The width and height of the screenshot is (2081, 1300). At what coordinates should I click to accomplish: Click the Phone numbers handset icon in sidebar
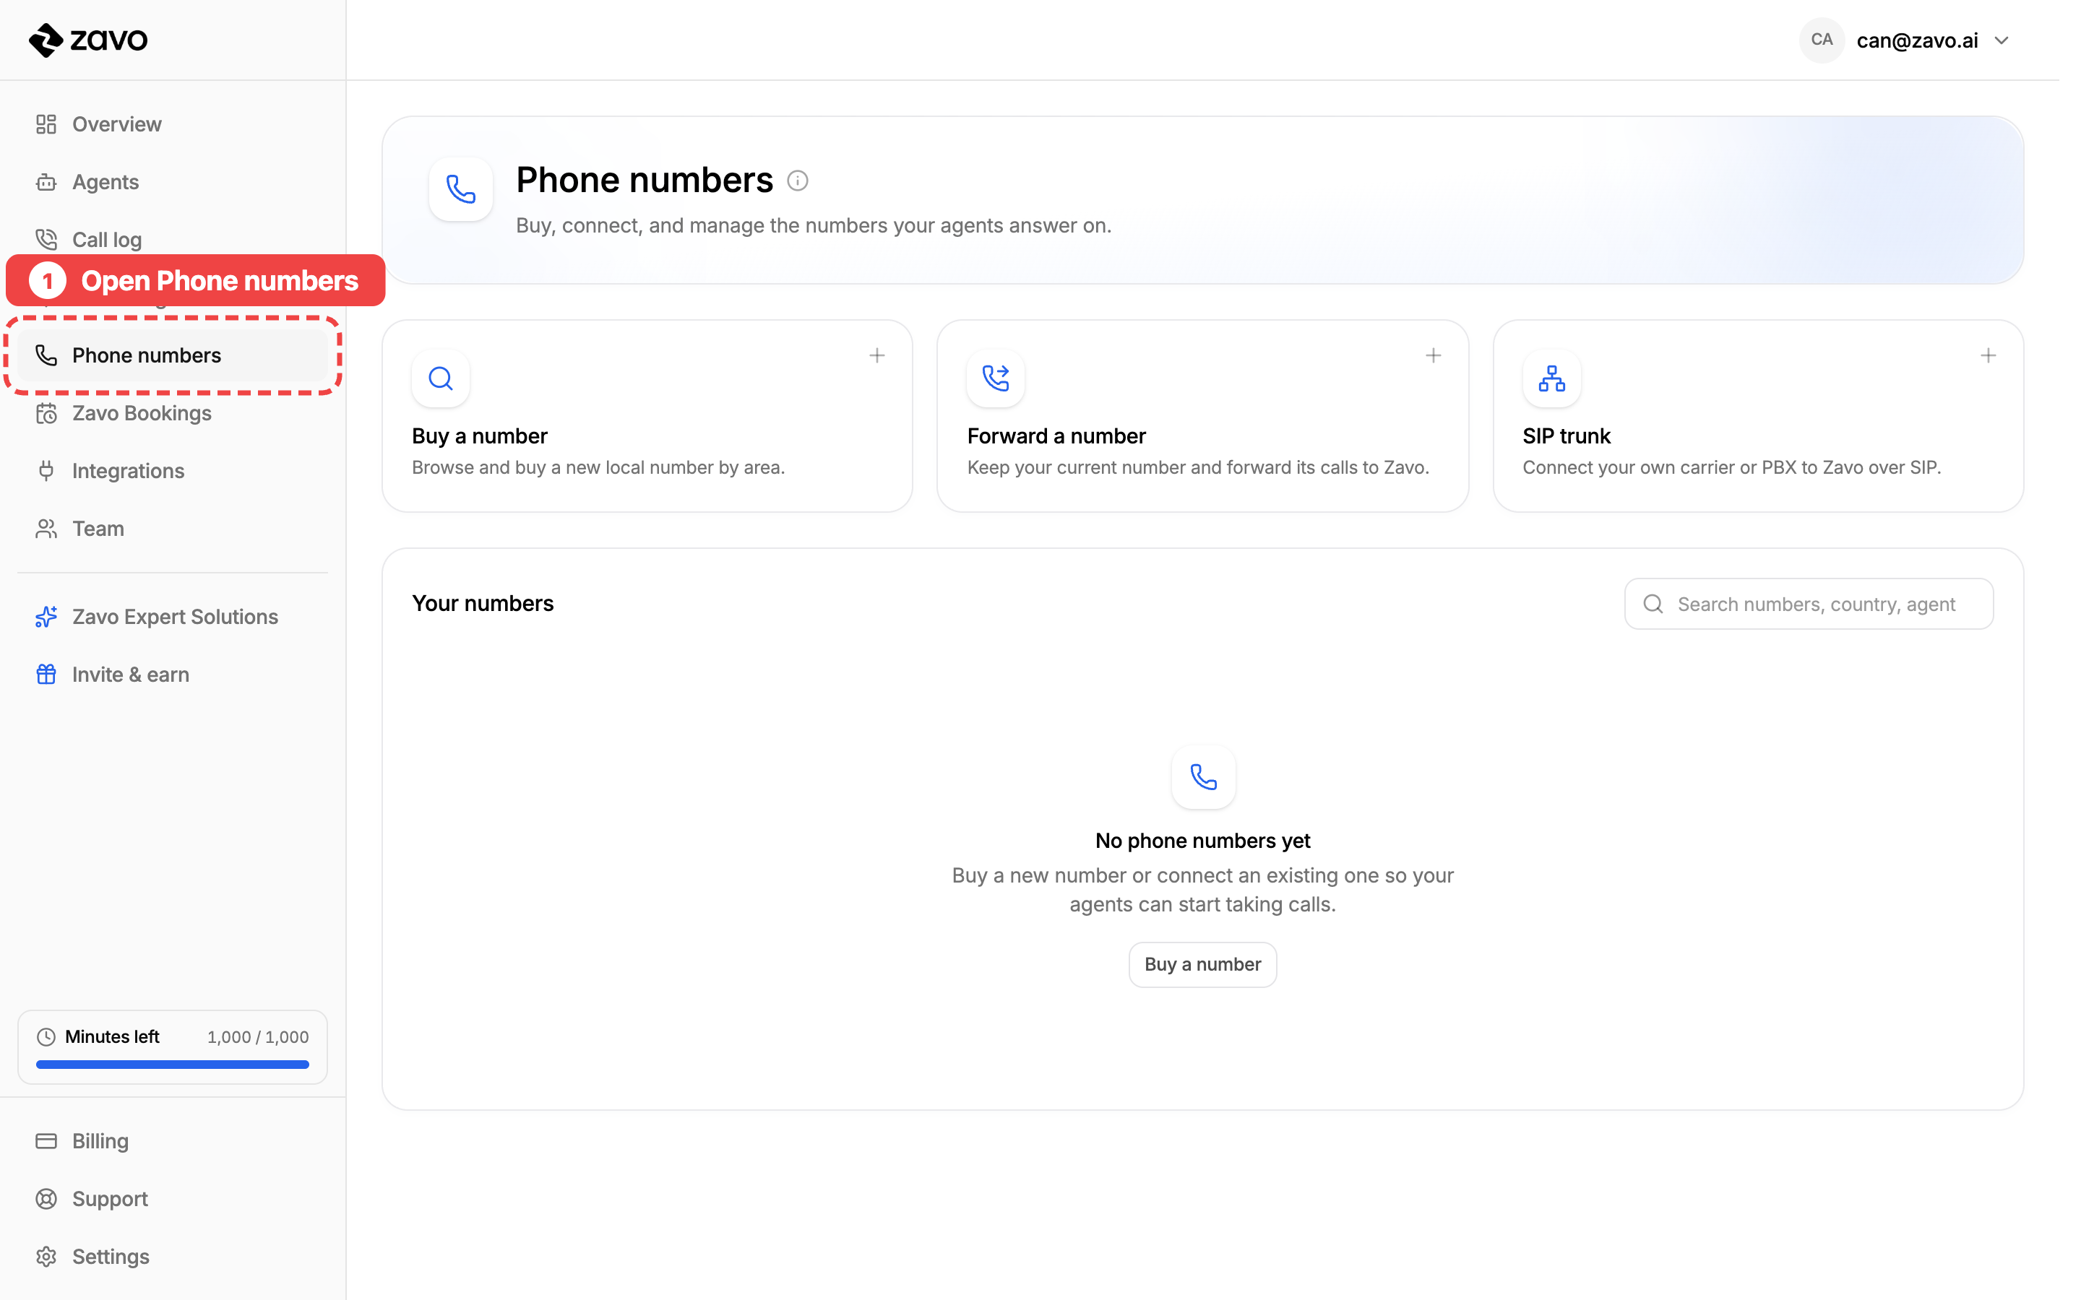click(x=46, y=355)
